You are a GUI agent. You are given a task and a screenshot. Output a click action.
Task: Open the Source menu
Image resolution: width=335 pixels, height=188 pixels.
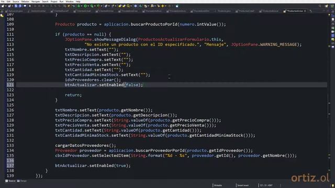[x=16, y=2]
